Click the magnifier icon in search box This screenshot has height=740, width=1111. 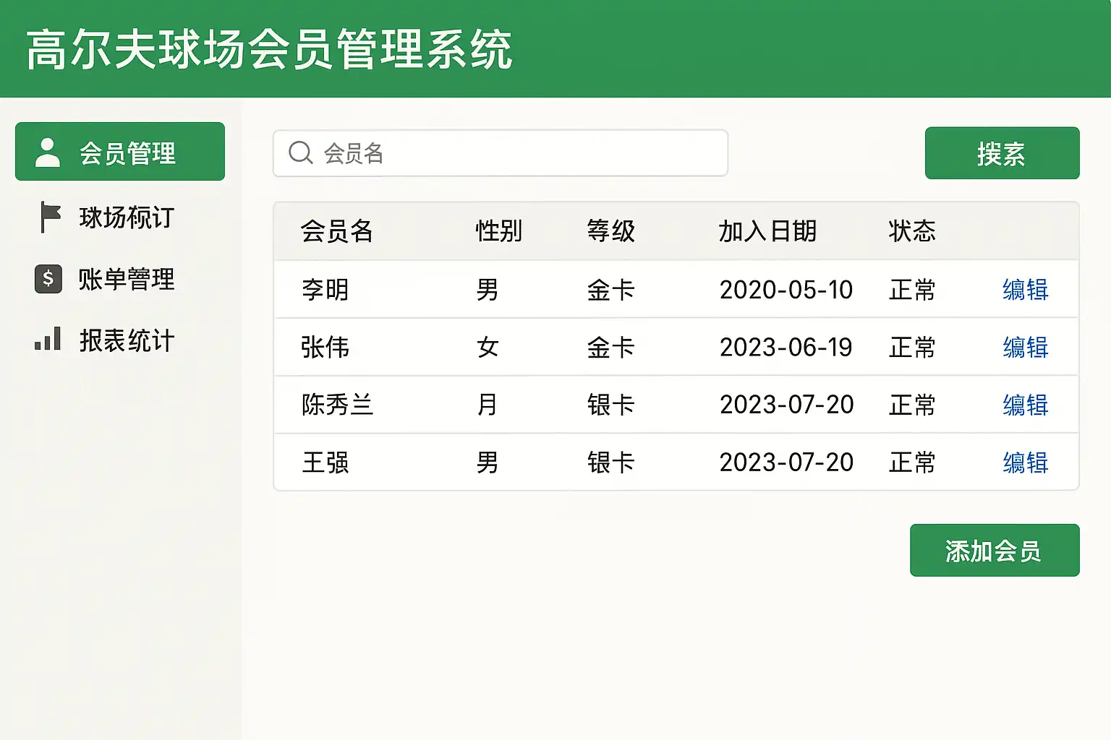point(300,152)
